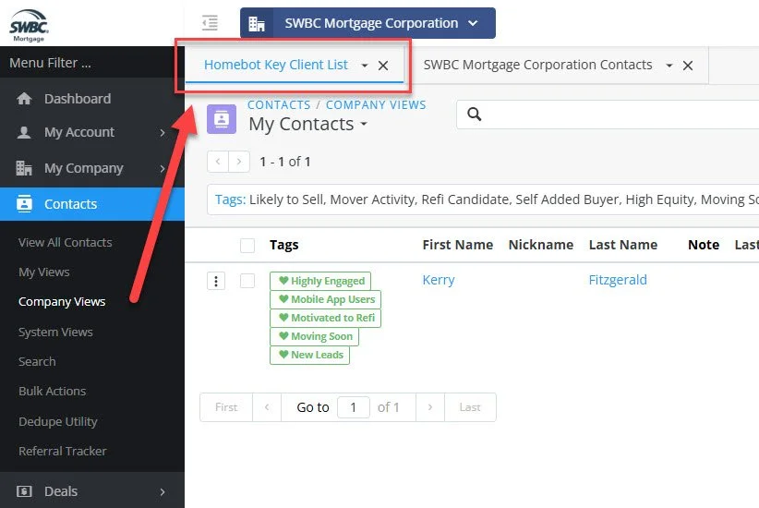This screenshot has height=508, width=759.
Task: Sort by the Last Name column header
Action: click(623, 245)
